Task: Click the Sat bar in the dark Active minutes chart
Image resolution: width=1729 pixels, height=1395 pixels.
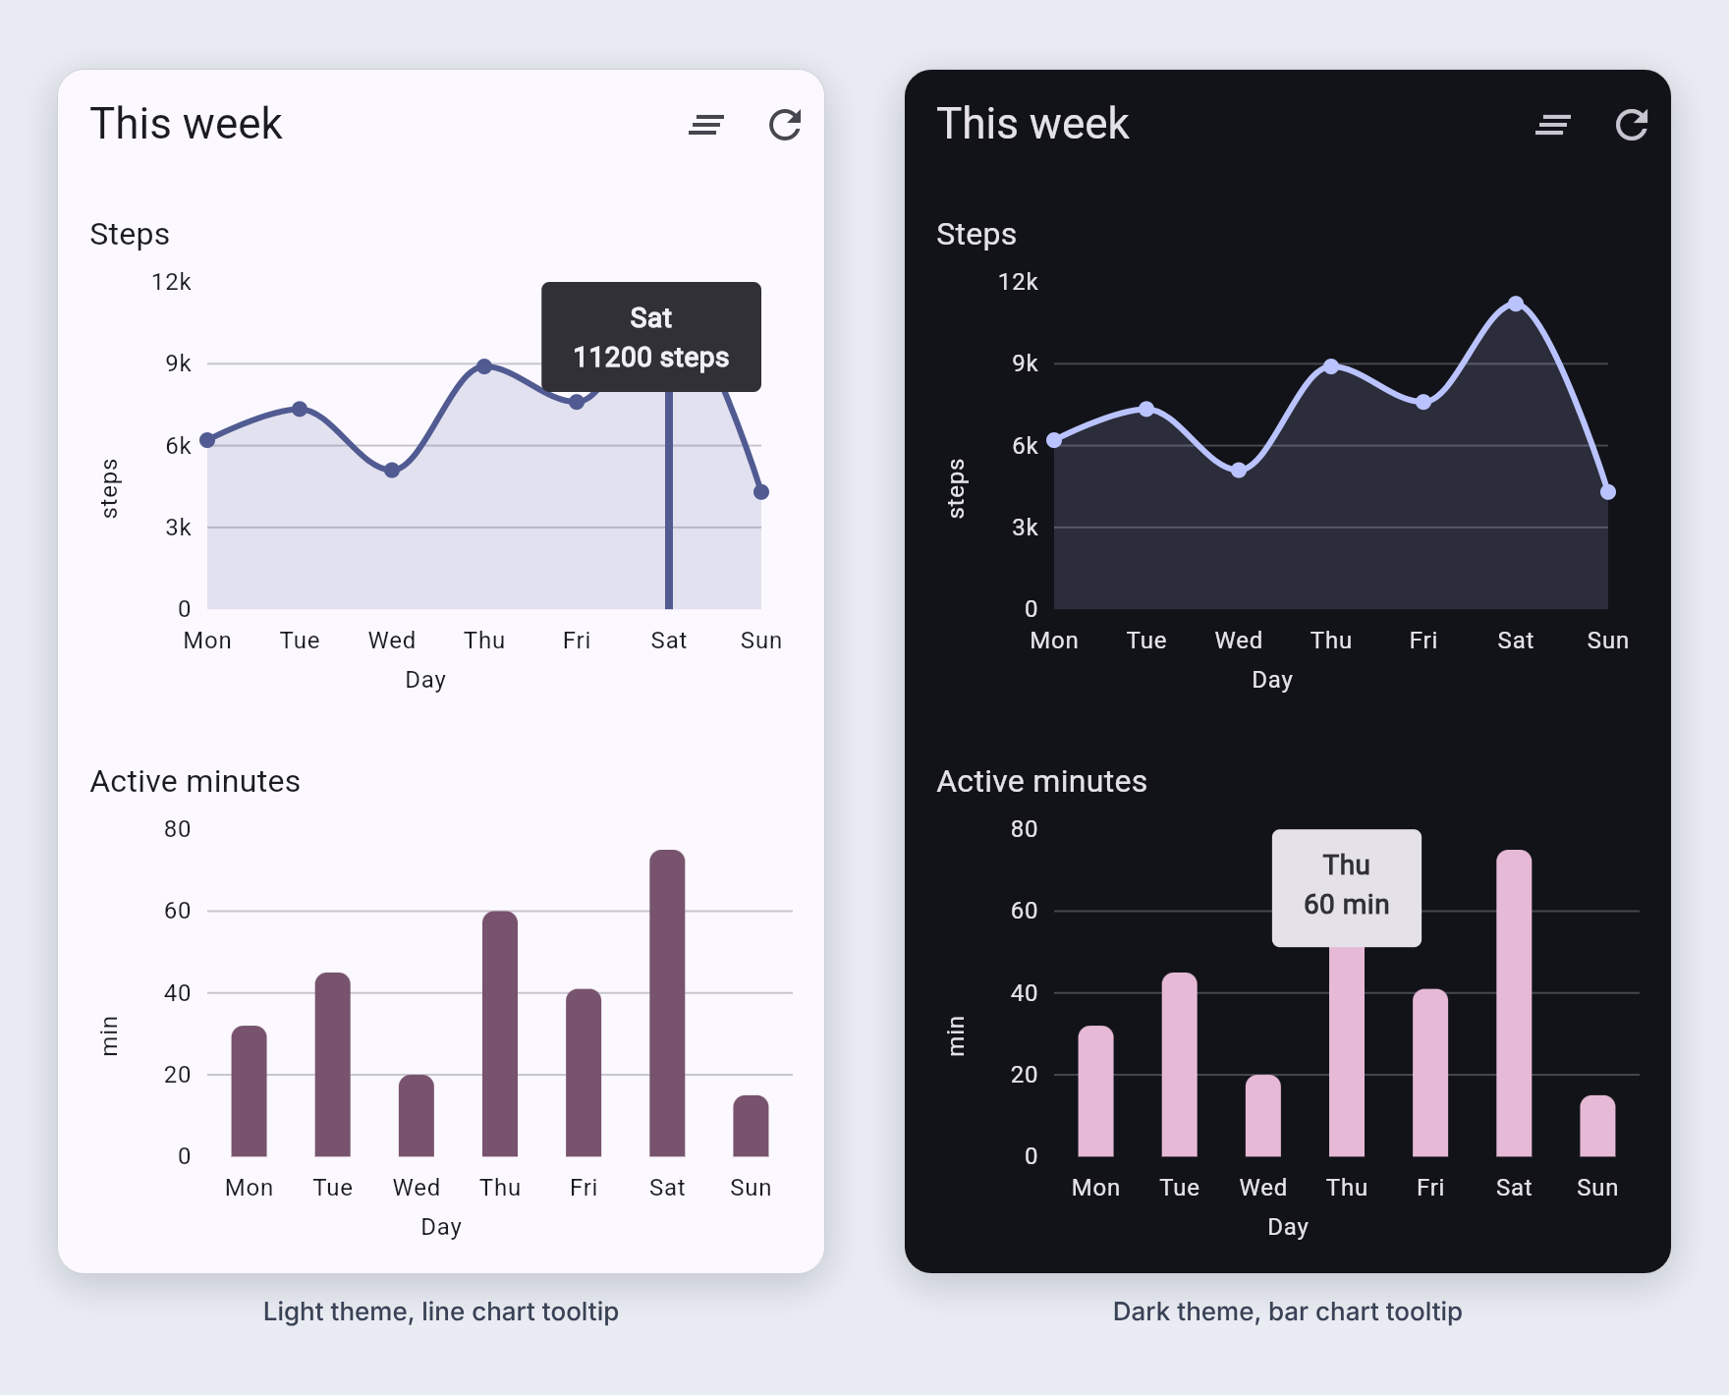Action: [1514, 1003]
